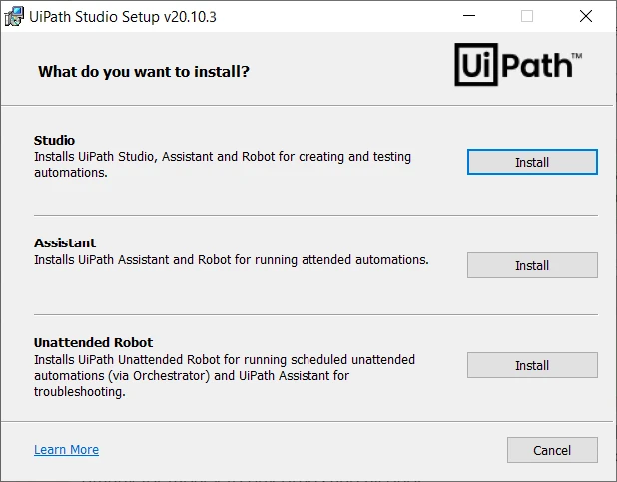
Task: Install the Unattended Robot option
Action: coord(532,365)
